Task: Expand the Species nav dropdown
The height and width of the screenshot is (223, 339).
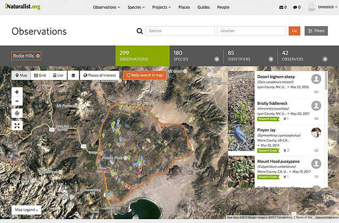Action: [137, 7]
